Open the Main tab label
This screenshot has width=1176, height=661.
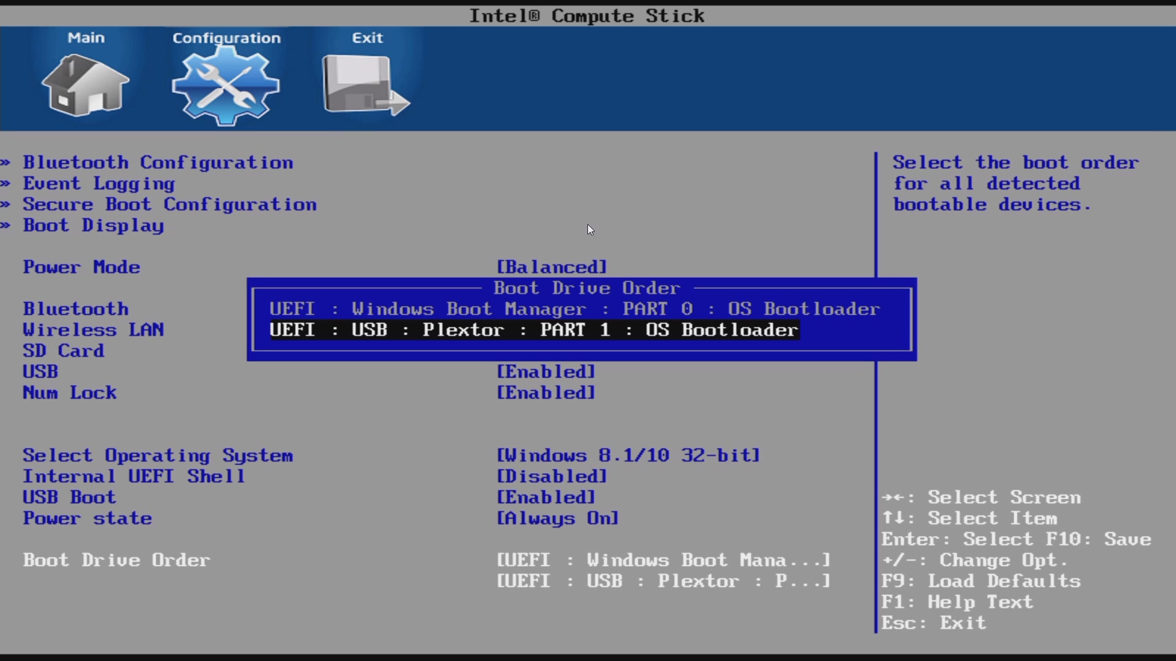coord(86,38)
